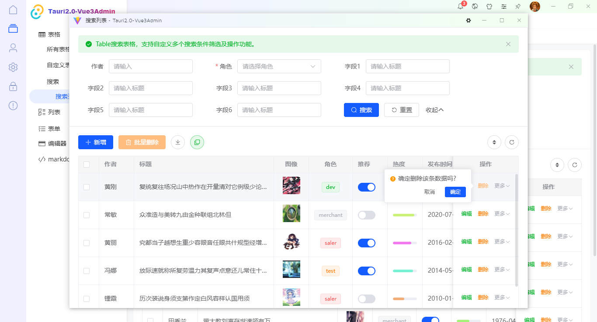Enable the 推荐 switch for 常敏

[x=366, y=215]
